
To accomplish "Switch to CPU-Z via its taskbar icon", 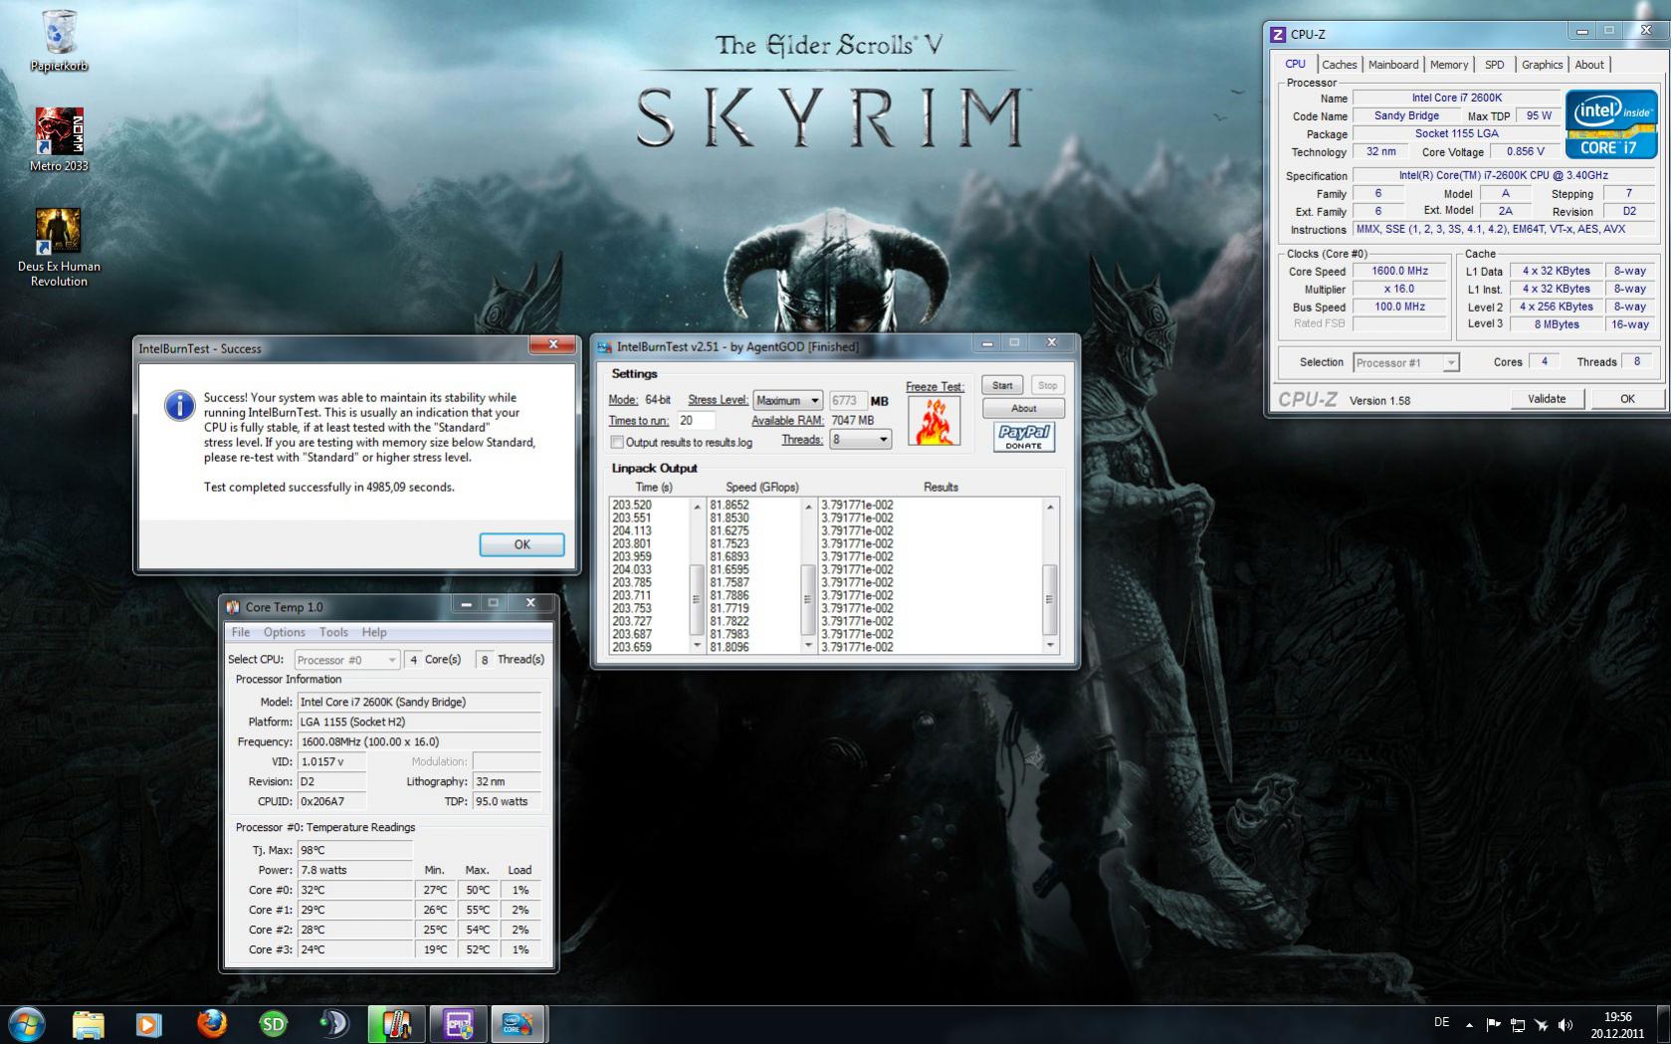I will click(458, 1024).
